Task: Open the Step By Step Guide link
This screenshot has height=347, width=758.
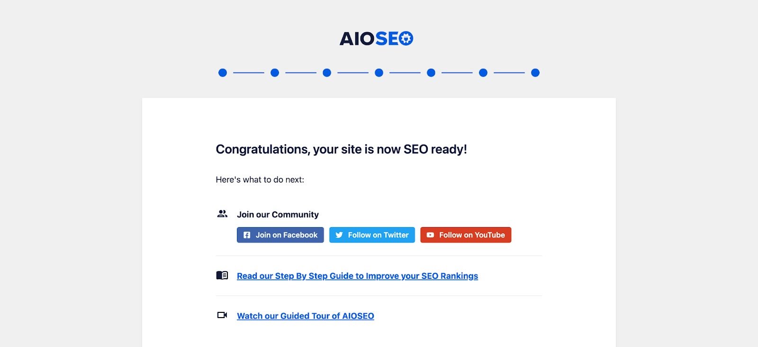Action: (x=357, y=276)
